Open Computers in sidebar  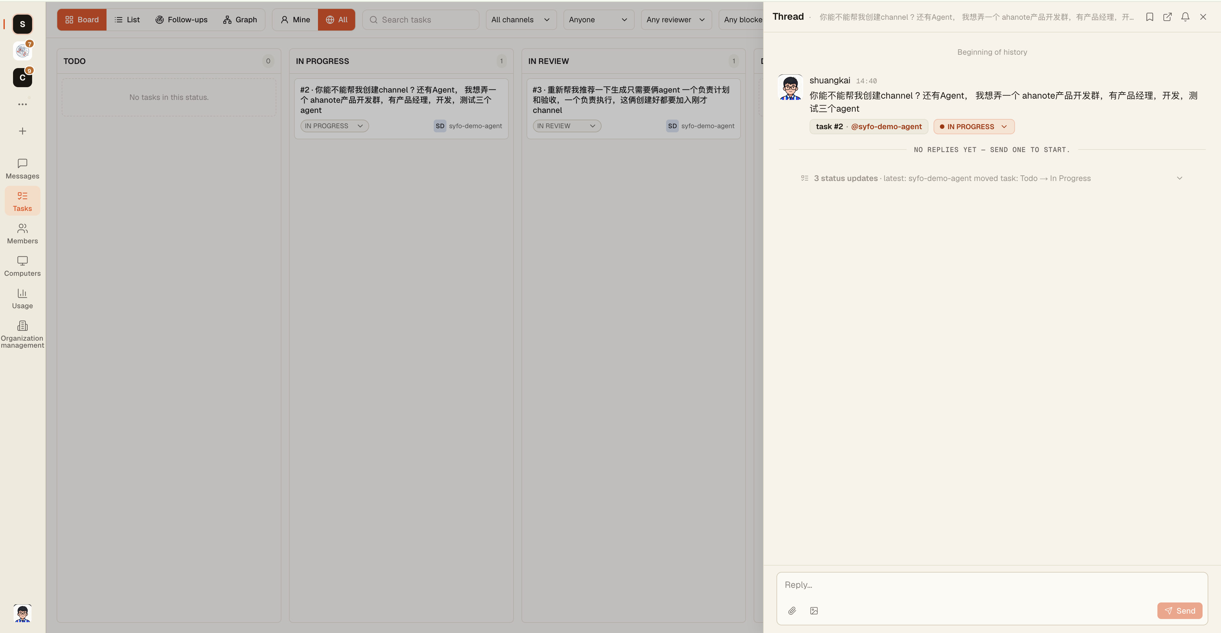tap(22, 266)
